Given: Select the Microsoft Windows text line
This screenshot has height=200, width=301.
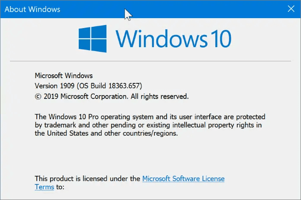Looking at the screenshot, I should point(64,76).
